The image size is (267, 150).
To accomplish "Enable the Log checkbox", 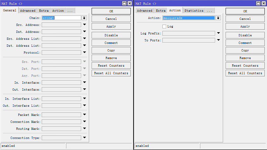I will click(164, 27).
